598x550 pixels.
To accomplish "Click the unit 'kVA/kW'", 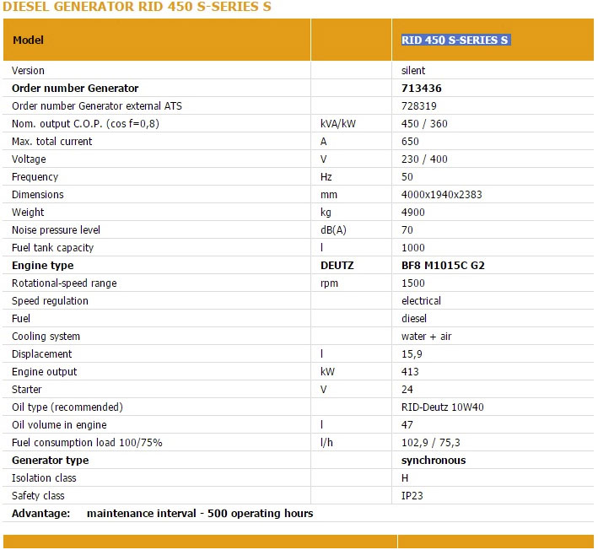I will point(338,123).
